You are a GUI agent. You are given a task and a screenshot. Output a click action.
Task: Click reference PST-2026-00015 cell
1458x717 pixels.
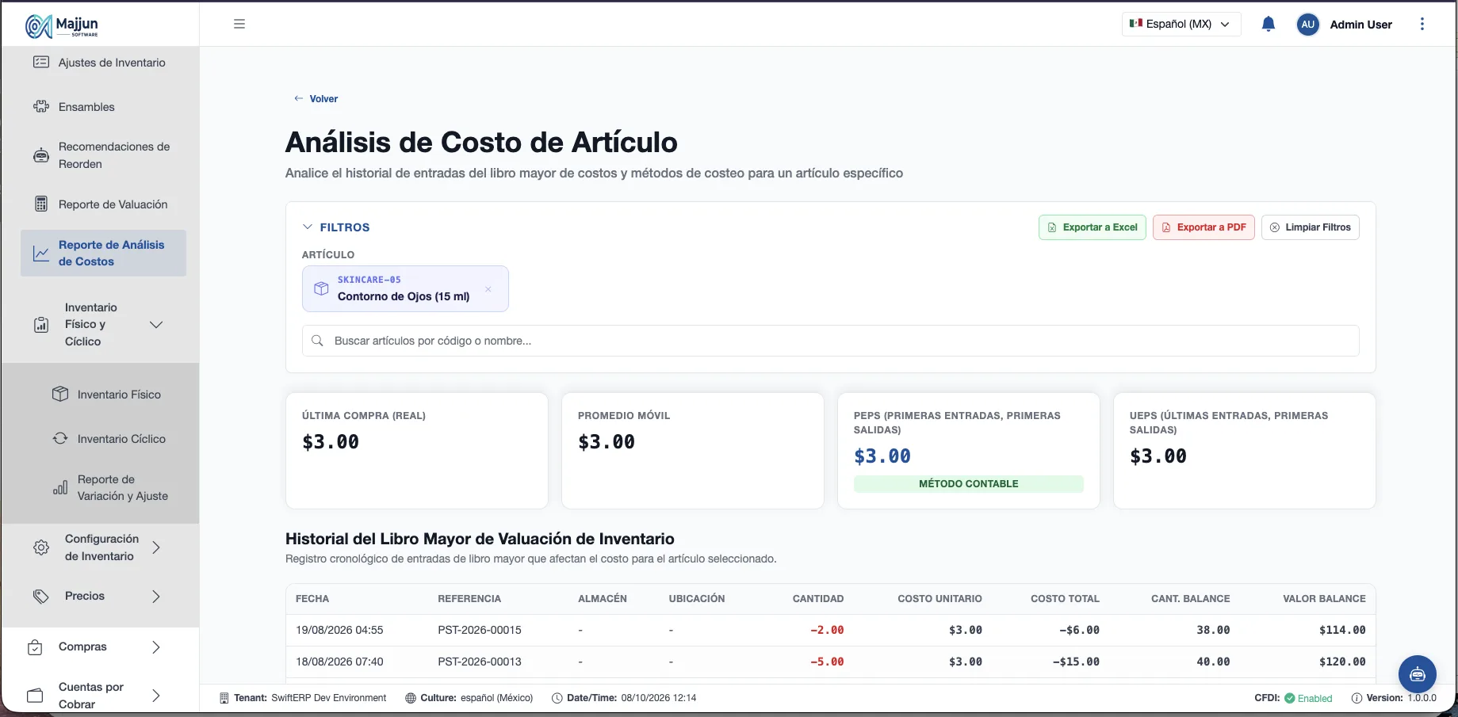point(480,631)
